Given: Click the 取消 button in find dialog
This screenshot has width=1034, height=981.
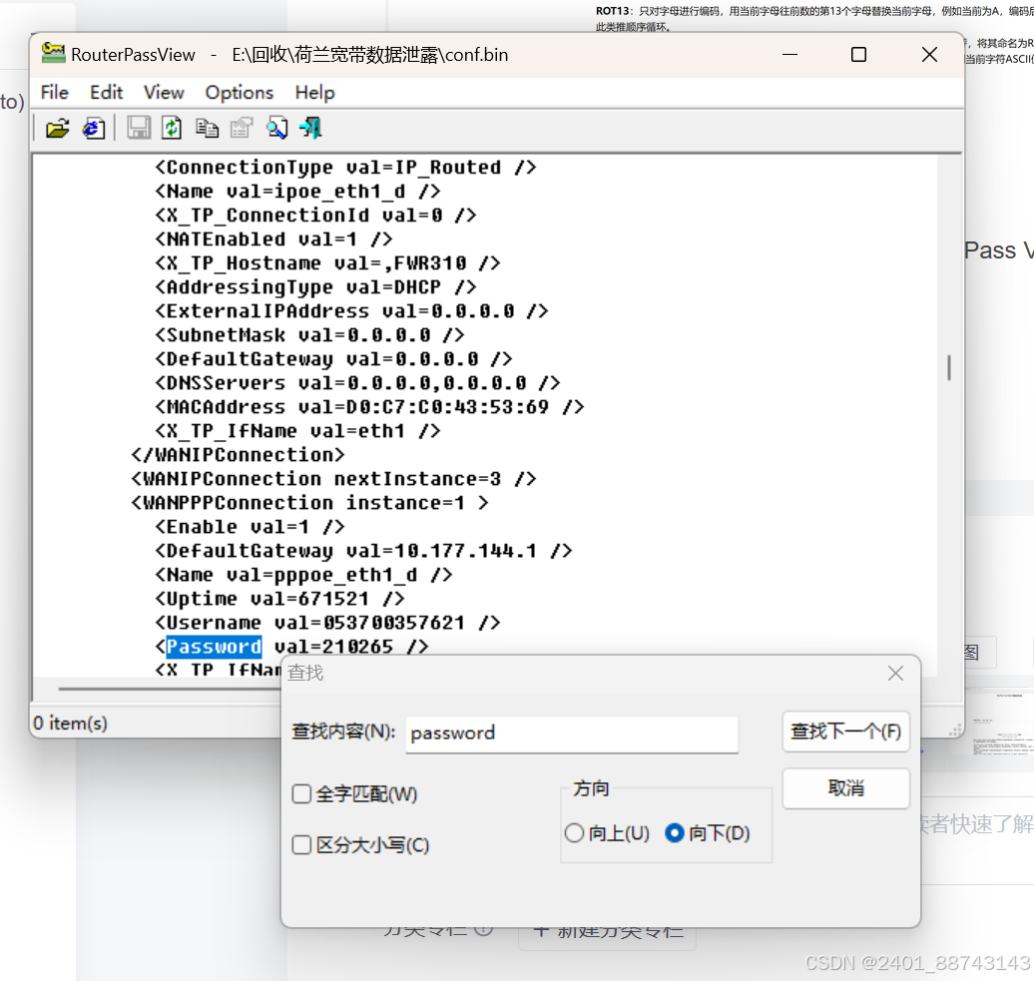Looking at the screenshot, I should [845, 787].
